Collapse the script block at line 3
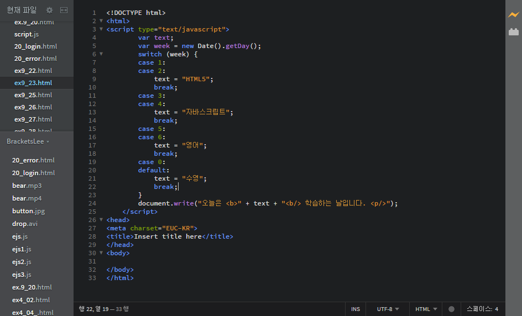 [101, 29]
